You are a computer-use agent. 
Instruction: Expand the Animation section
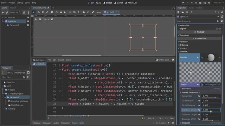coord(184,25)
